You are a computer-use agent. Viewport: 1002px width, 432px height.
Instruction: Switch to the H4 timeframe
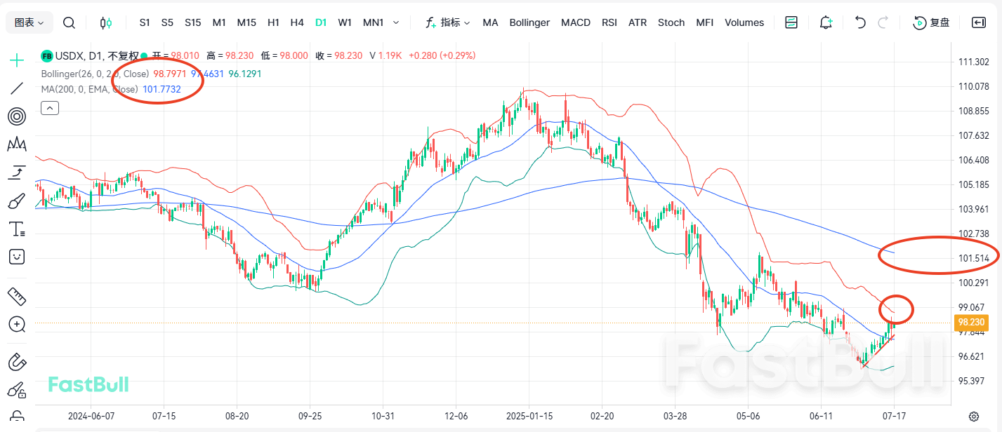(297, 22)
